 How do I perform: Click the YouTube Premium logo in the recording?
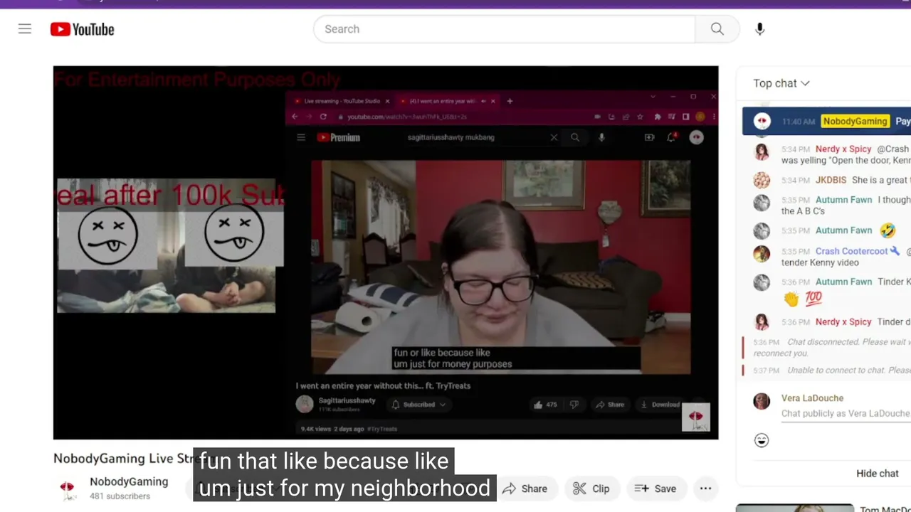[x=339, y=138]
